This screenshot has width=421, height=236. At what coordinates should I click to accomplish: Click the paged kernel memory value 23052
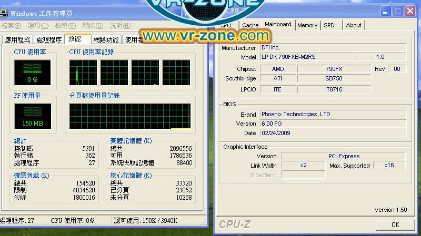click(184, 190)
